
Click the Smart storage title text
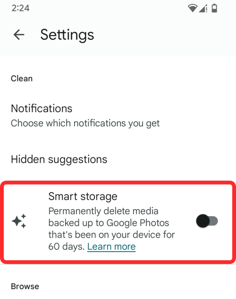(83, 196)
